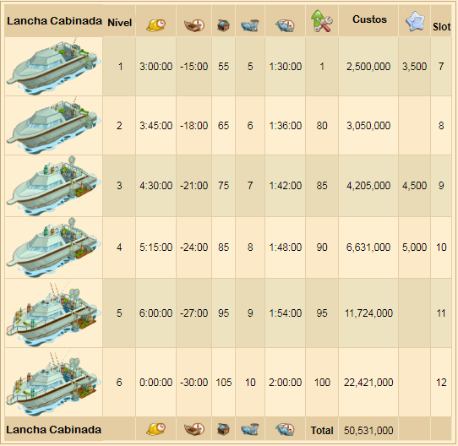Click the level 6 boat image
Viewport: 458px width, 446px height.
click(x=54, y=383)
